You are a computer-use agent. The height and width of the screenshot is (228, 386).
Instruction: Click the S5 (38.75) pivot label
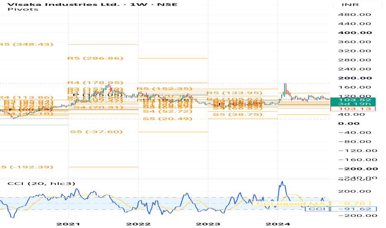coord(238,114)
